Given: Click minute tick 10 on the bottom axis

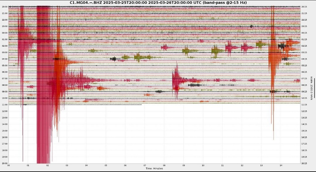Looking at the screenshot, I should [203, 166].
